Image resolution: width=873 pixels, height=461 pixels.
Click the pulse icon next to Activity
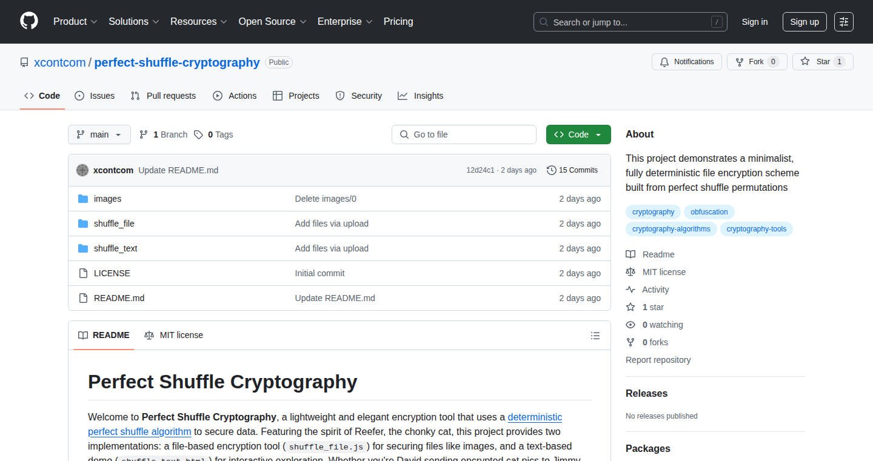(x=630, y=290)
